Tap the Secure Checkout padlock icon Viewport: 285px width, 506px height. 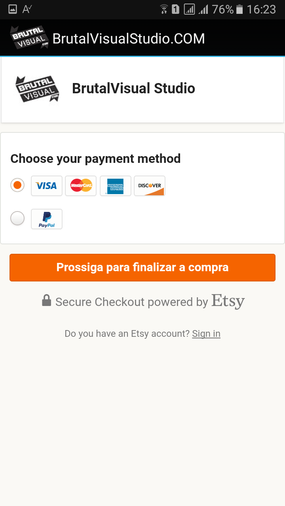[47, 300]
